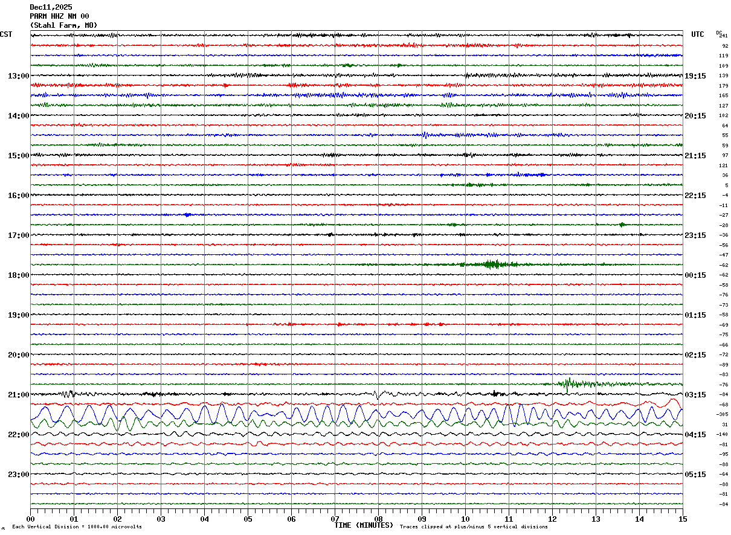The image size is (731, 535).
Task: Click the UTC timezone label
Action: tap(698, 34)
